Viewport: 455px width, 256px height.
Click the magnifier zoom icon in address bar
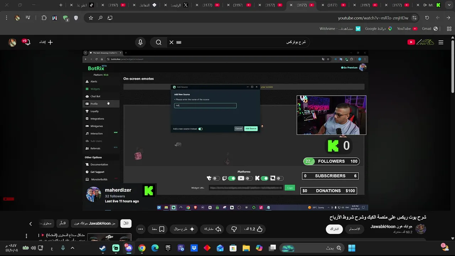(101, 18)
